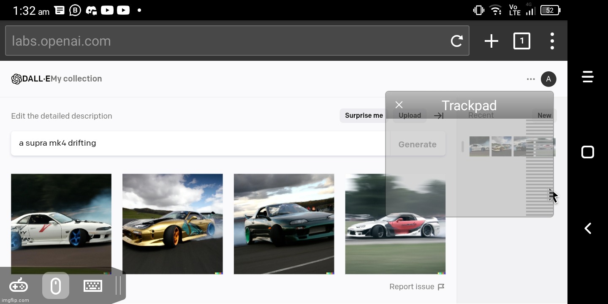This screenshot has width=608, height=304.
Task: Close the Trackpad overlay
Action: click(x=399, y=105)
